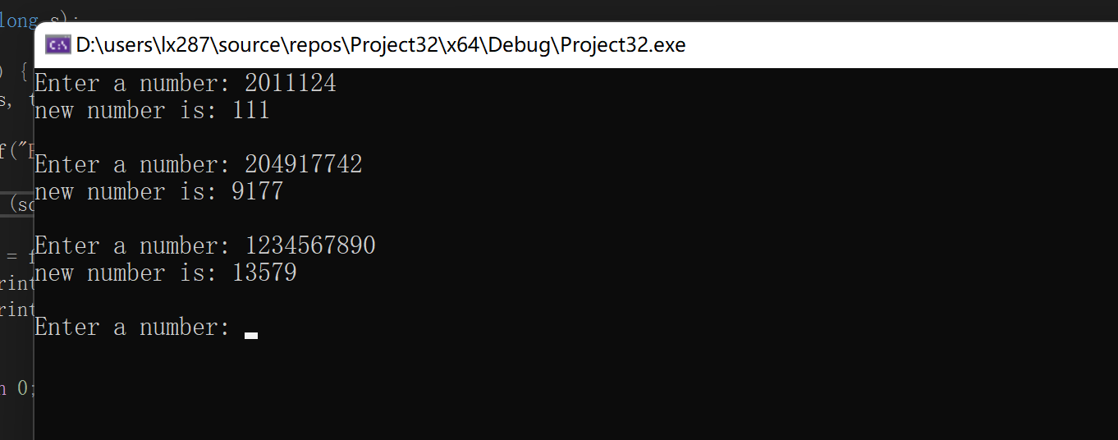Click the Project32.exe file name in title
The image size is (1118, 440).
click(625, 44)
